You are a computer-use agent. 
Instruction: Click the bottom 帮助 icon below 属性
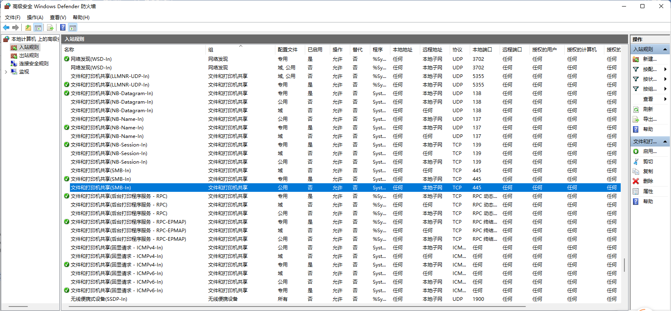pos(636,202)
